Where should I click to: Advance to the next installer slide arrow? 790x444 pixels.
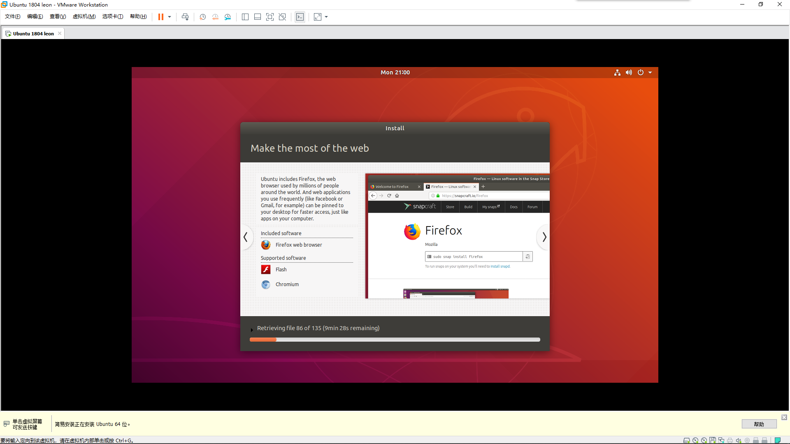click(x=544, y=237)
